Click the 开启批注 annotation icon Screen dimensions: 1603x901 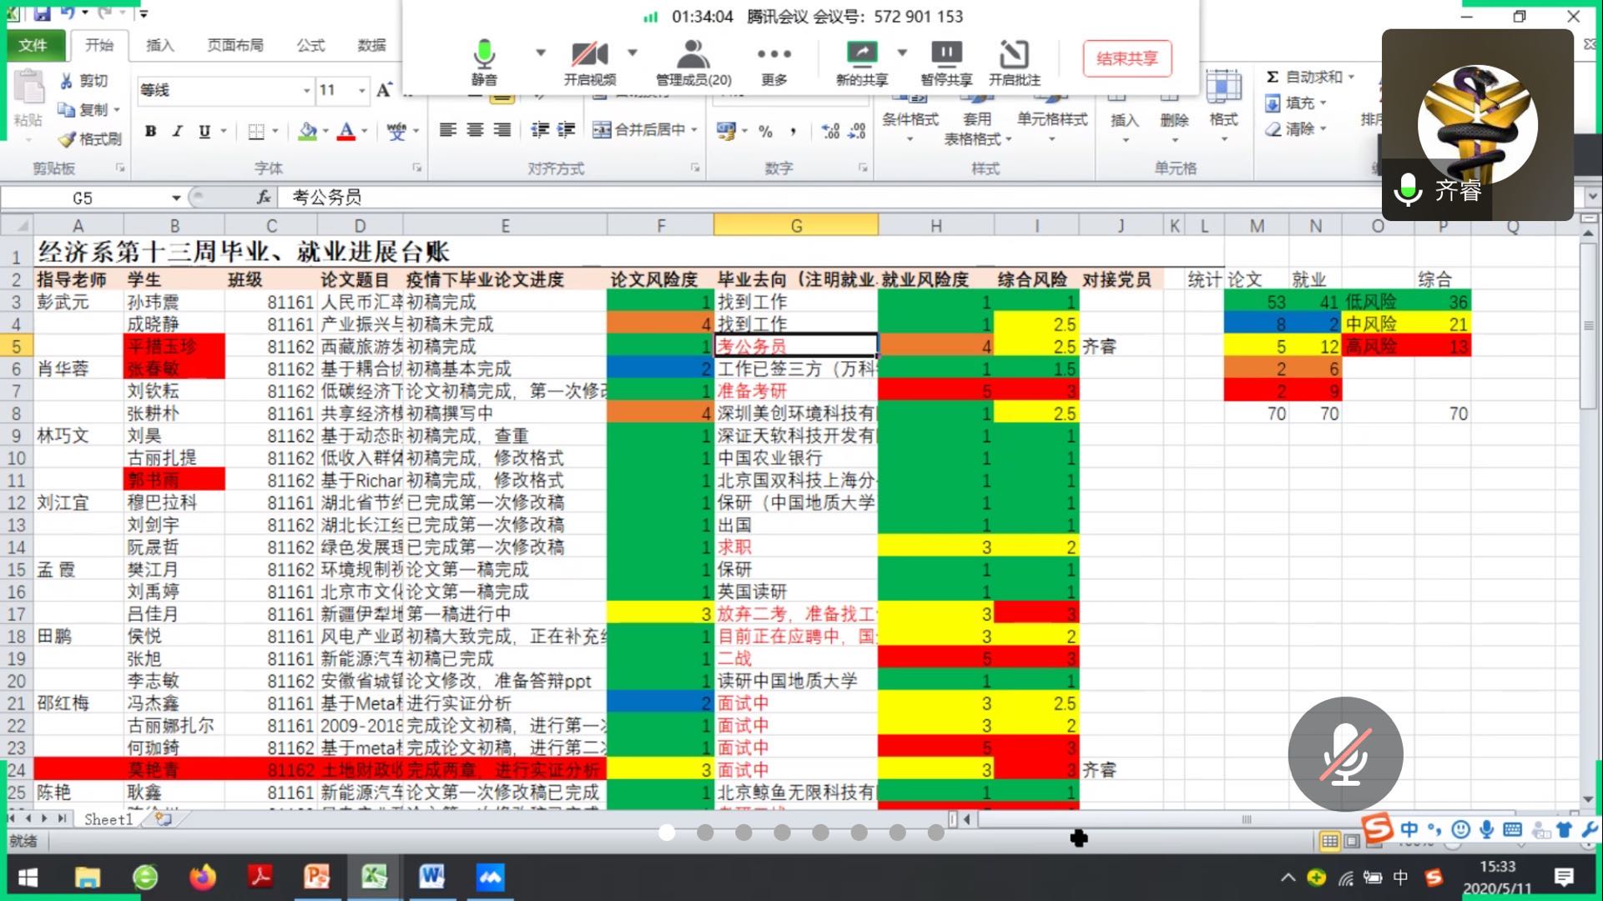1014,55
